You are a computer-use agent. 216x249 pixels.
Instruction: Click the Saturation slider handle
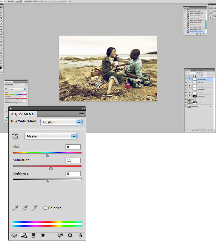[51, 168]
